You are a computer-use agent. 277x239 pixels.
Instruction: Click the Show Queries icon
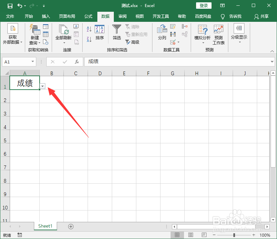[x=46, y=27]
